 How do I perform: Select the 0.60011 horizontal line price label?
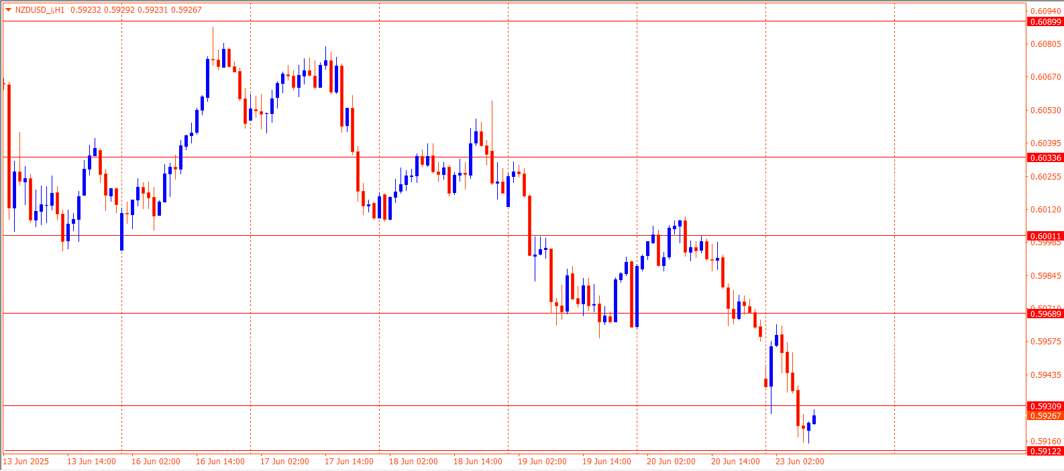tap(1045, 236)
